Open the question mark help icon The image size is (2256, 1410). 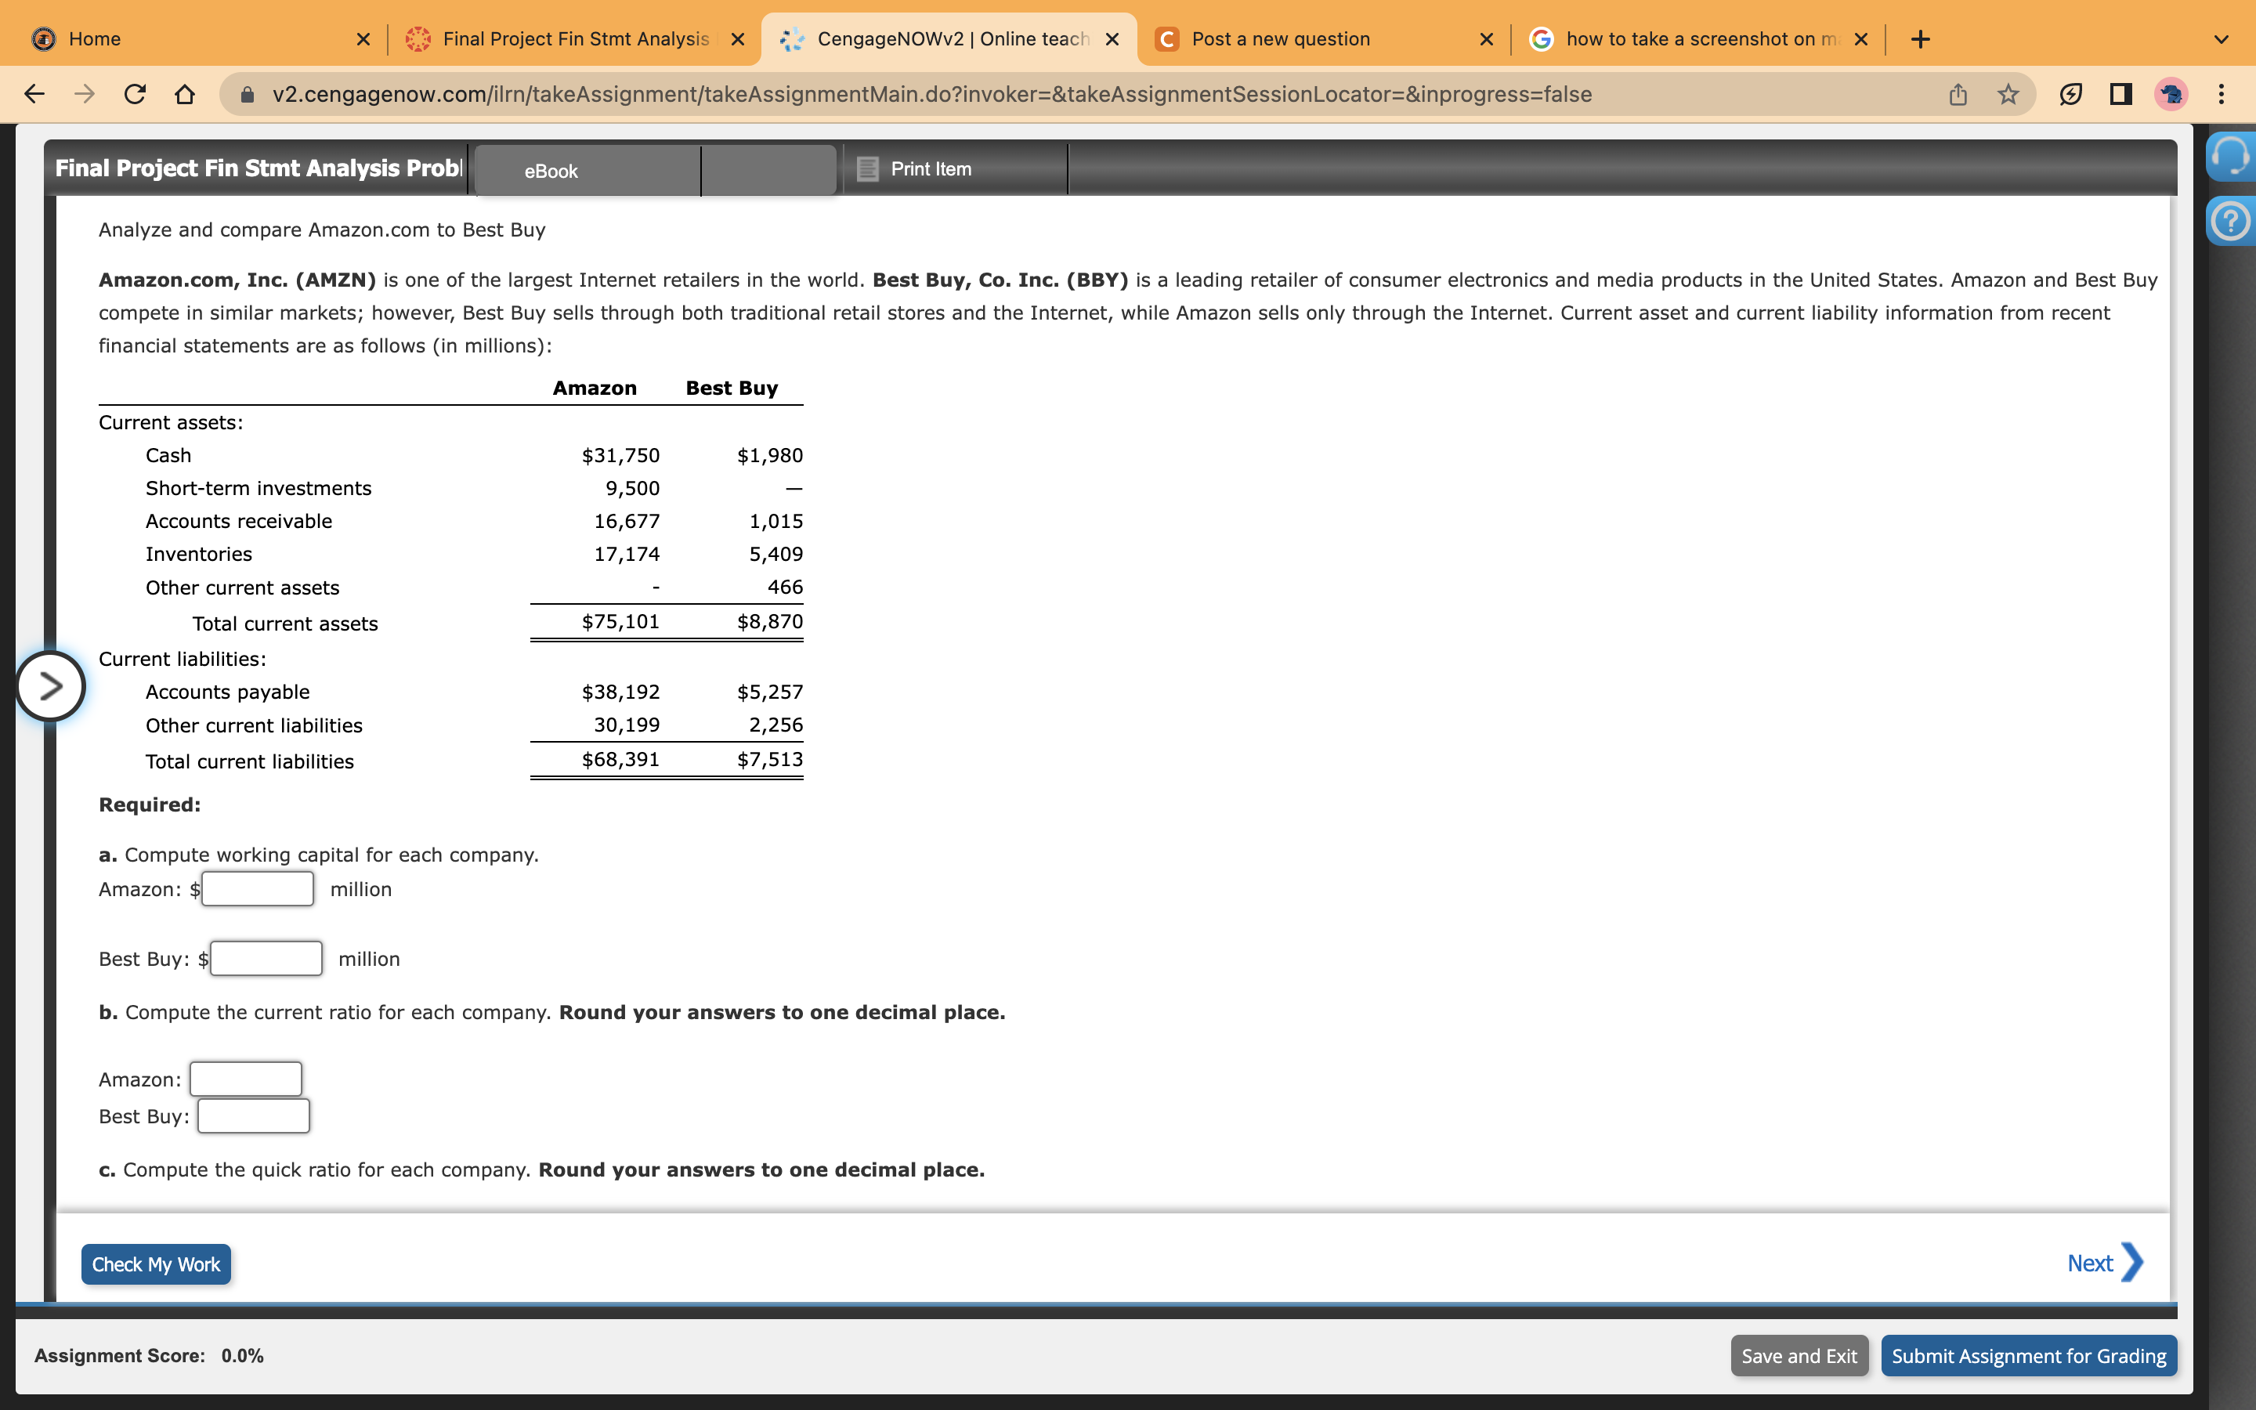2231,222
